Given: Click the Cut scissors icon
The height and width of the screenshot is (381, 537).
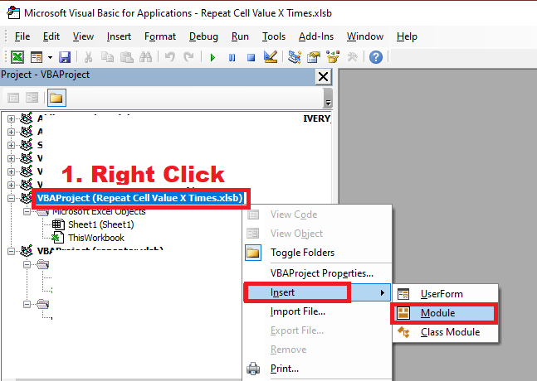Looking at the screenshot, I should tap(88, 57).
